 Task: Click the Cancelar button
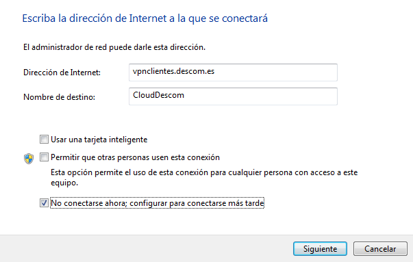(x=380, y=248)
